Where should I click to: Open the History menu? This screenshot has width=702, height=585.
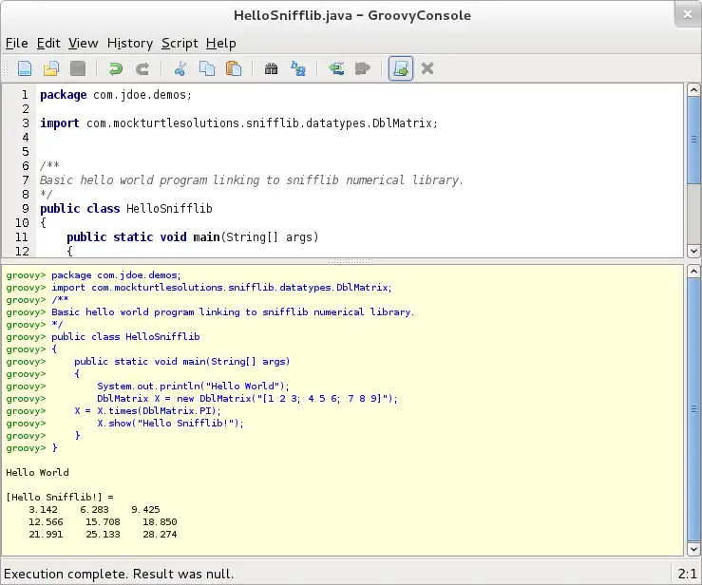click(x=130, y=43)
